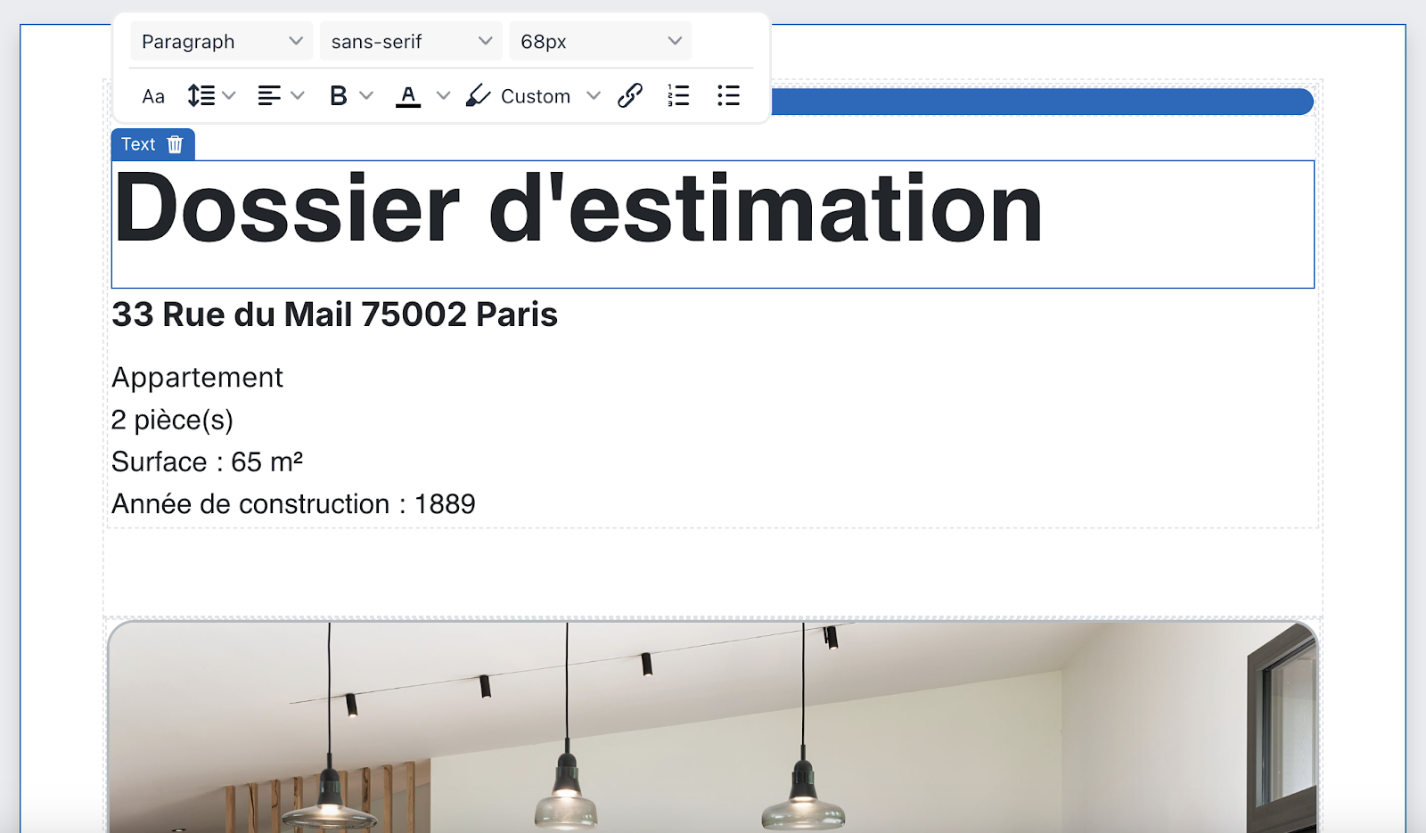The image size is (1426, 833).
Task: Expand the line height chevron
Action: coord(229,95)
